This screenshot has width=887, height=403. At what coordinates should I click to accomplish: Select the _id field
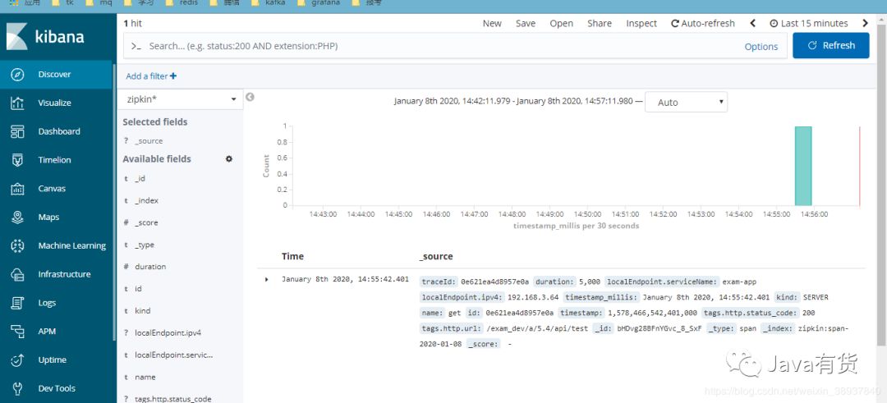tap(140, 179)
